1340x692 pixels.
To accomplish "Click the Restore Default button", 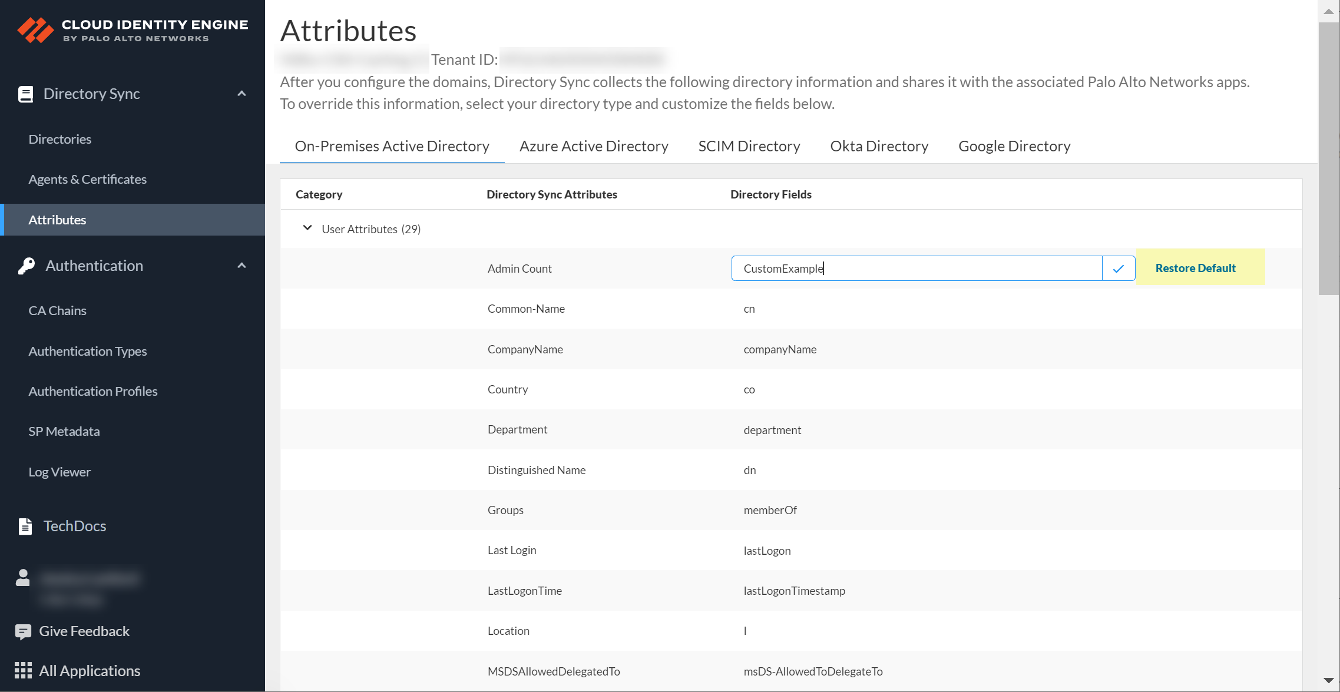I will (1195, 268).
